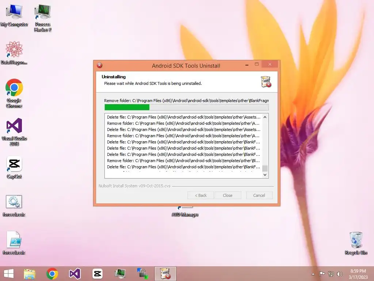Click the Back button in uninstaller
The image size is (374, 281).
click(x=201, y=195)
